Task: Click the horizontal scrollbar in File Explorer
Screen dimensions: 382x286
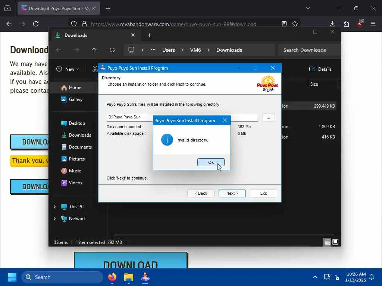Action: click(x=224, y=235)
